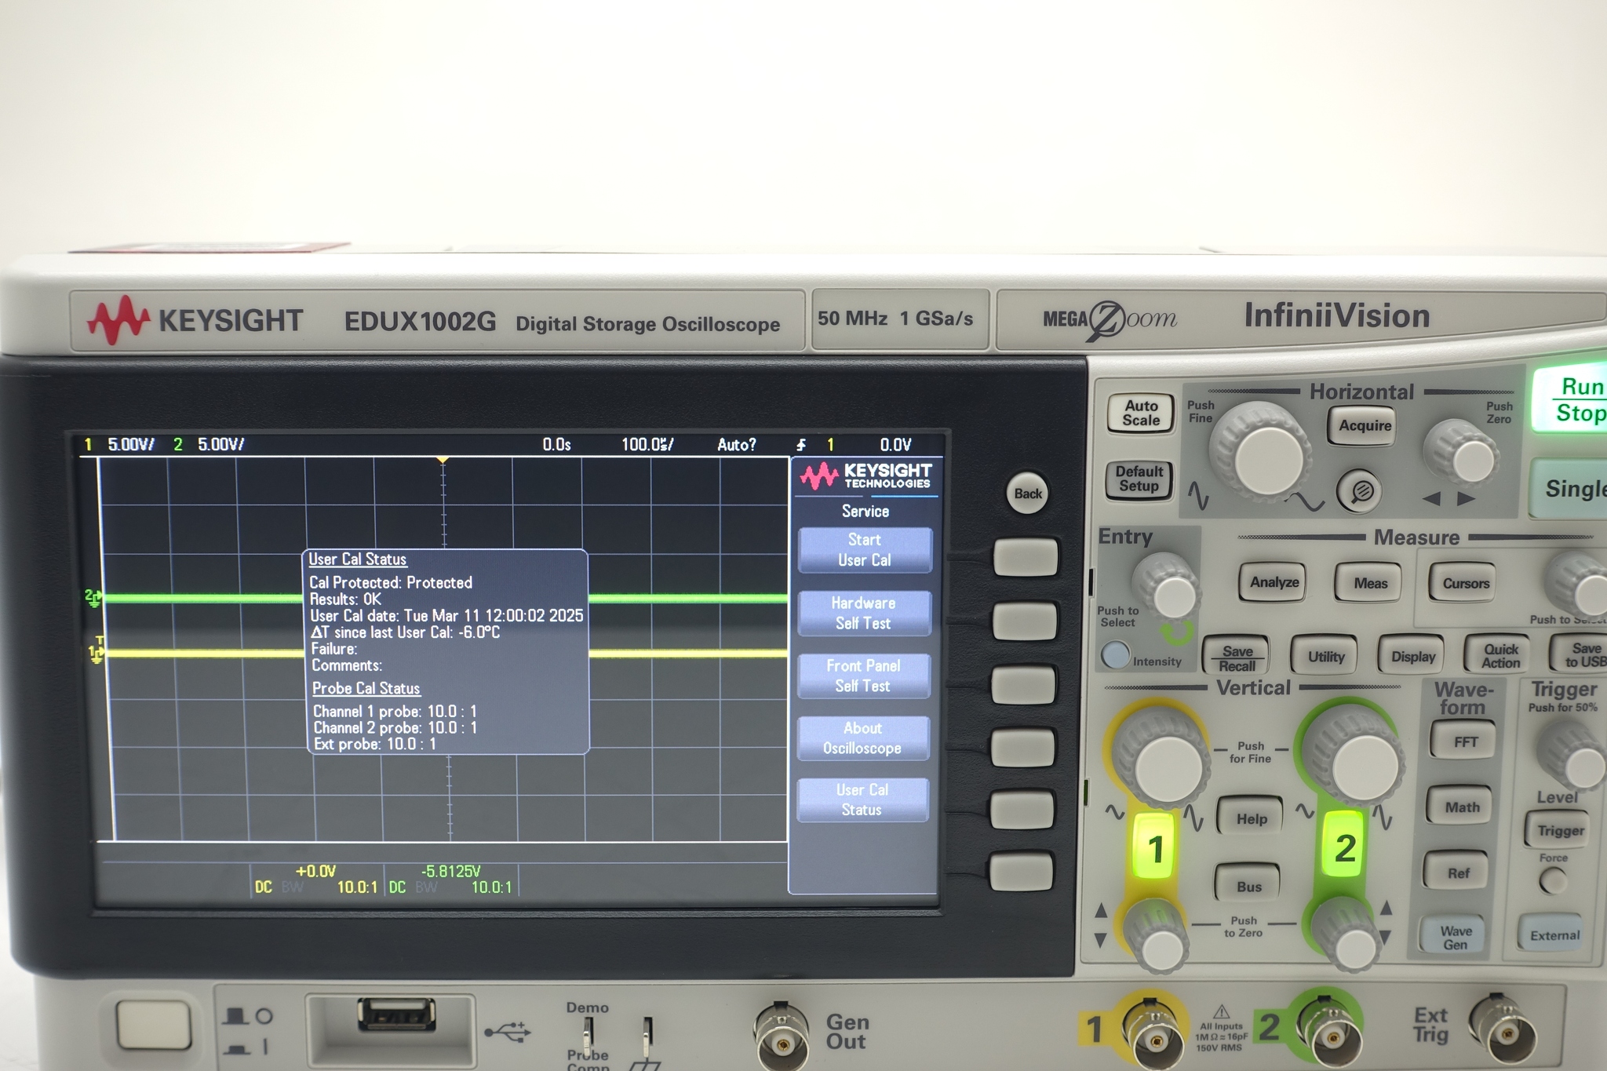Toggle the Bus key
The width and height of the screenshot is (1607, 1071).
(x=1248, y=887)
